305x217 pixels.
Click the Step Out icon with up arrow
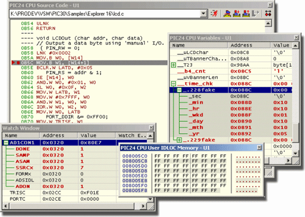click(x=246, y=14)
